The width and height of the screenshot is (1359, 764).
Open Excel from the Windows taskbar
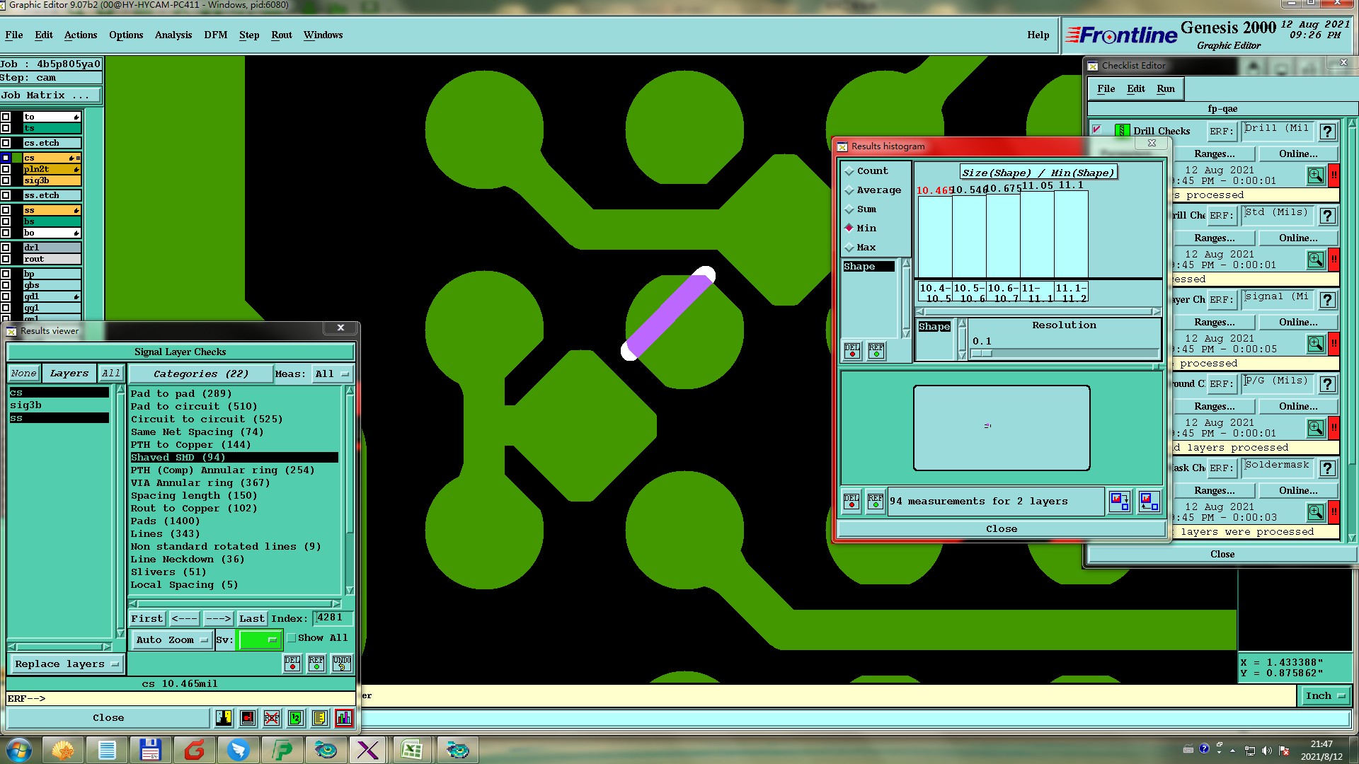412,750
